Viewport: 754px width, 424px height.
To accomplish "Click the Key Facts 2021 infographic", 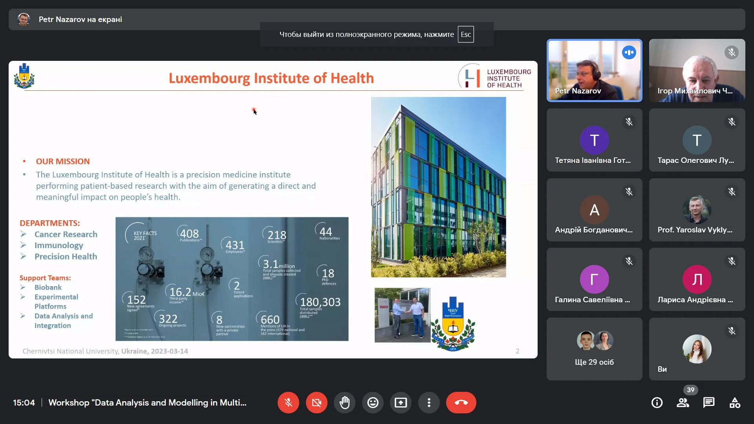I will click(x=232, y=279).
